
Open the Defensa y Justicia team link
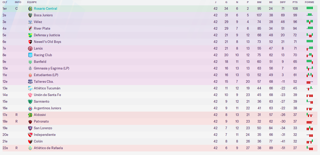point(47,35)
